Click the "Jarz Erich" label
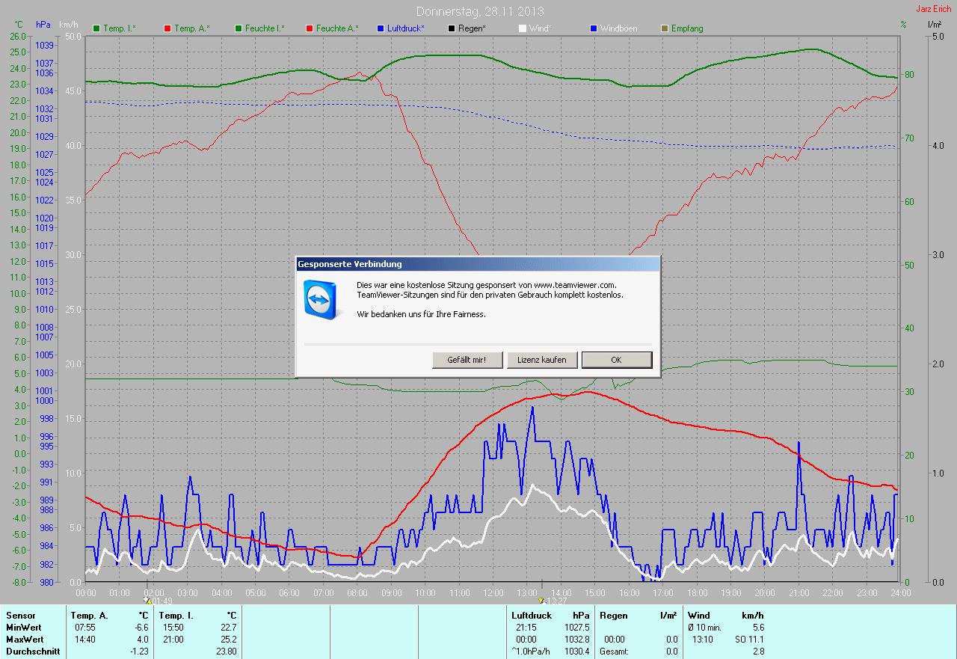This screenshot has height=659, width=957. click(x=933, y=9)
